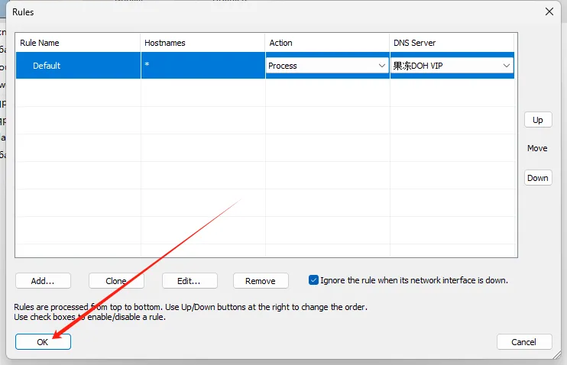Move the rule Up
The image size is (567, 365).
537,120
